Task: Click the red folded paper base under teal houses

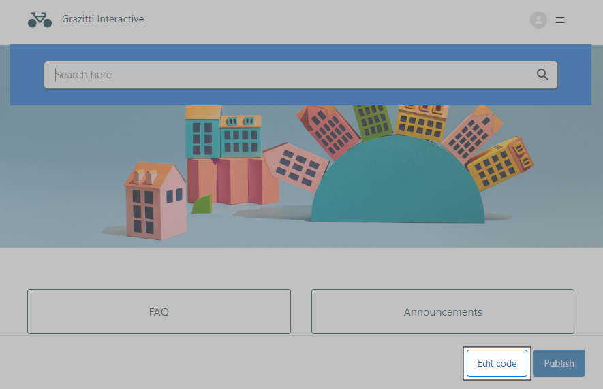Action: coord(232,180)
